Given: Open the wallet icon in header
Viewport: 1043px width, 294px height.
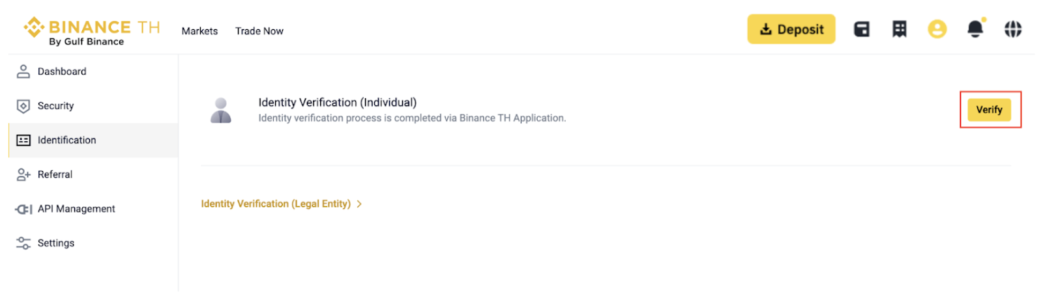Looking at the screenshot, I should point(862,29).
